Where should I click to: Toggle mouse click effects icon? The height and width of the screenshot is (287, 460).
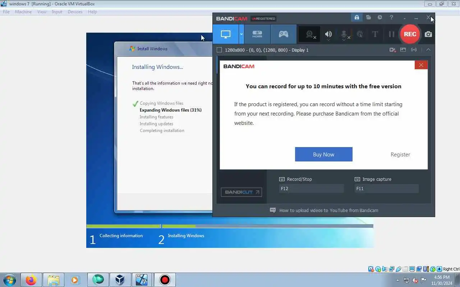tap(360, 34)
